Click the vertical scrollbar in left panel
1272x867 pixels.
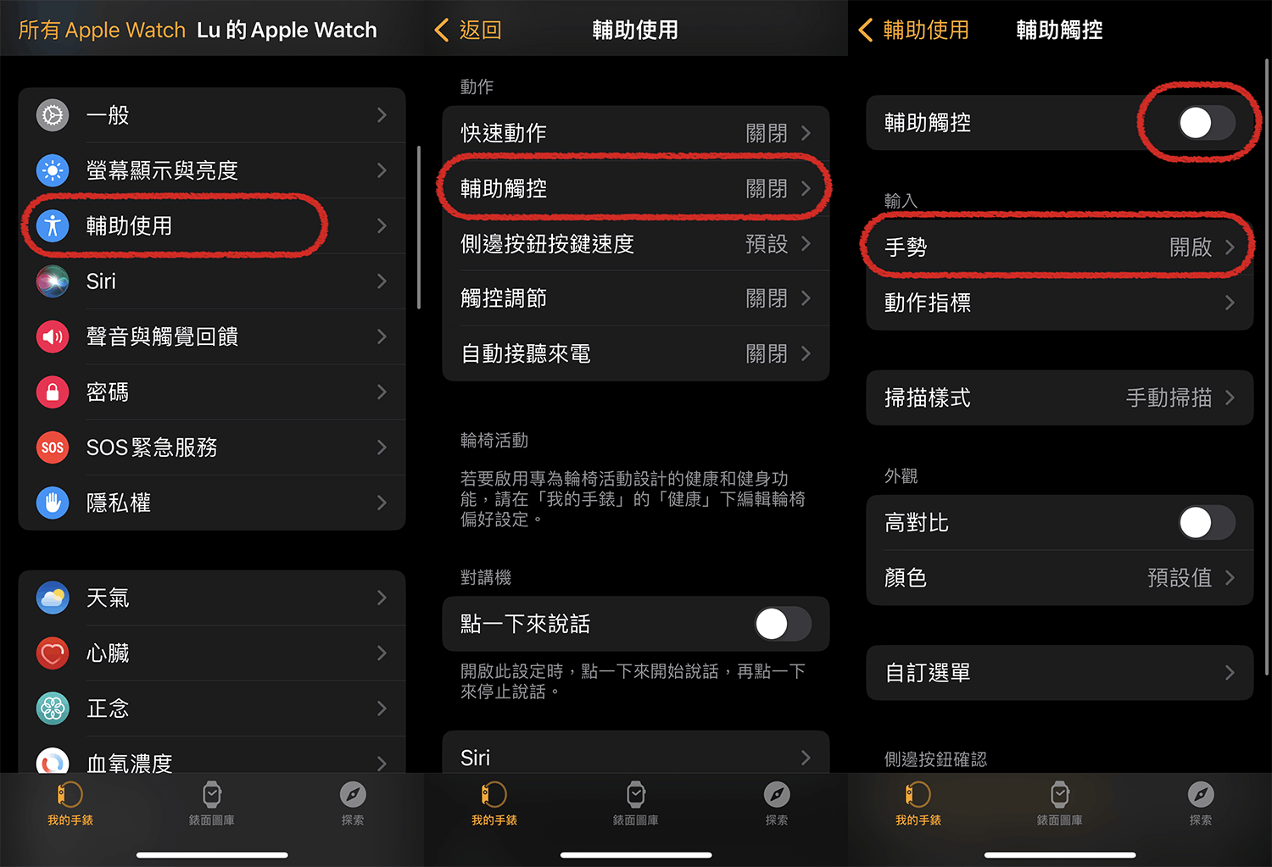[419, 228]
